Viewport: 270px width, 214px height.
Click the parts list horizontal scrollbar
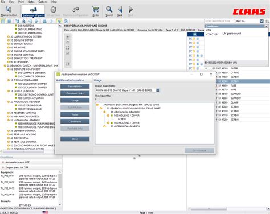[209, 208]
